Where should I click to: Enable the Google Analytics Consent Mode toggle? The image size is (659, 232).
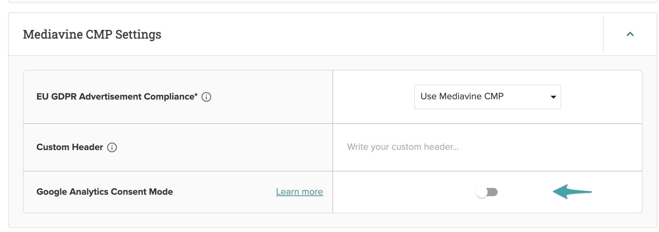(x=487, y=192)
